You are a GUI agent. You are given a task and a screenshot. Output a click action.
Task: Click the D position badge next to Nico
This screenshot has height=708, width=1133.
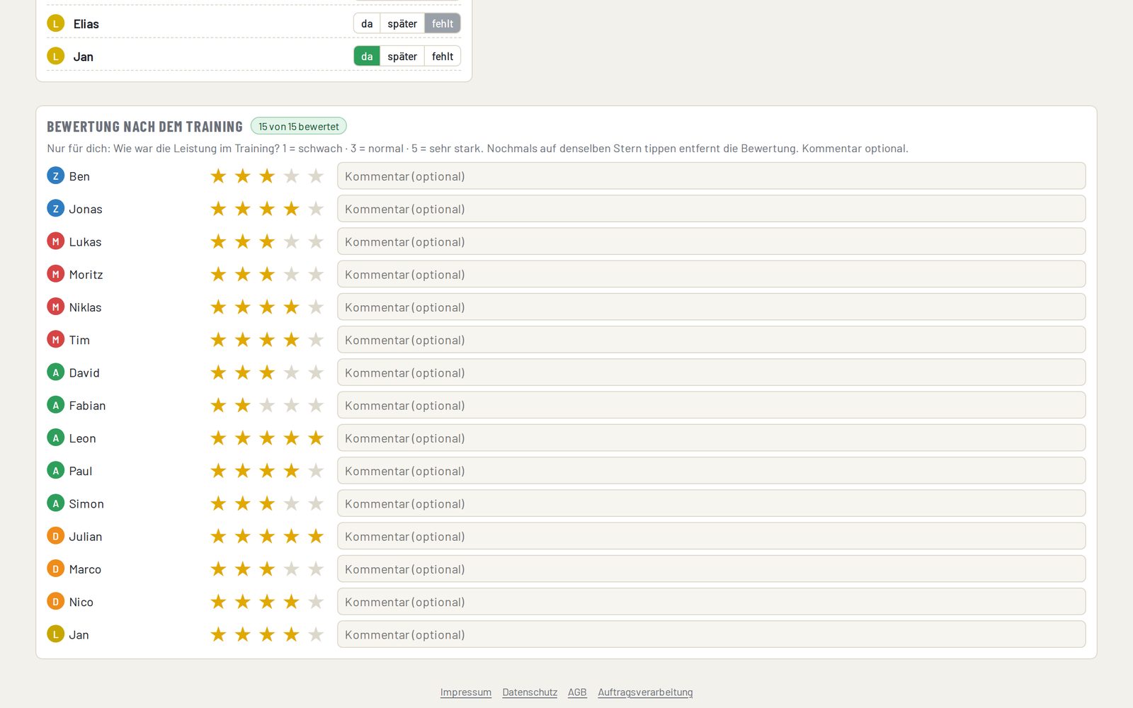[55, 602]
